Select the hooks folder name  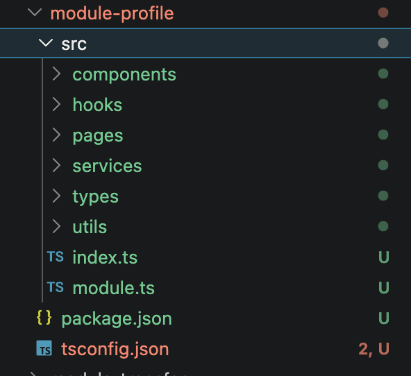click(x=97, y=105)
